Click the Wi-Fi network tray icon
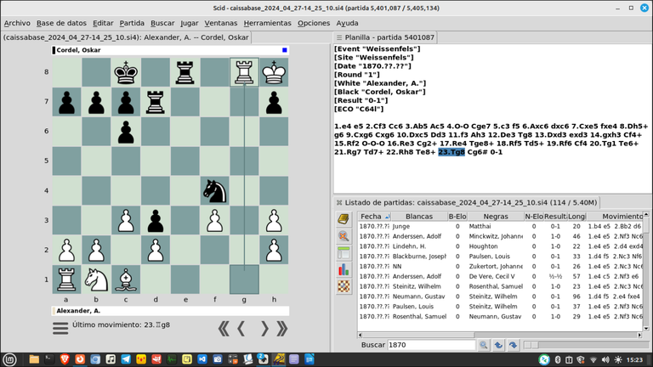The image size is (653, 367). [593, 360]
